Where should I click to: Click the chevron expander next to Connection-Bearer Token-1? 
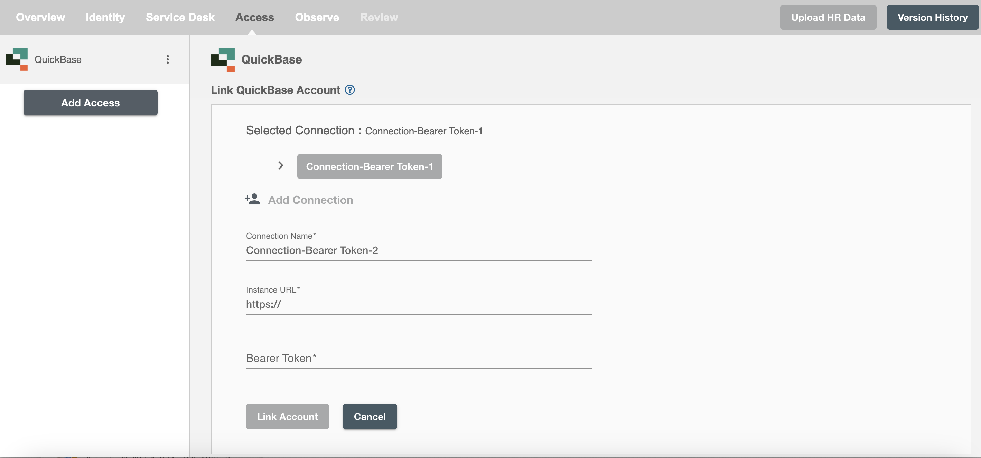tap(281, 165)
